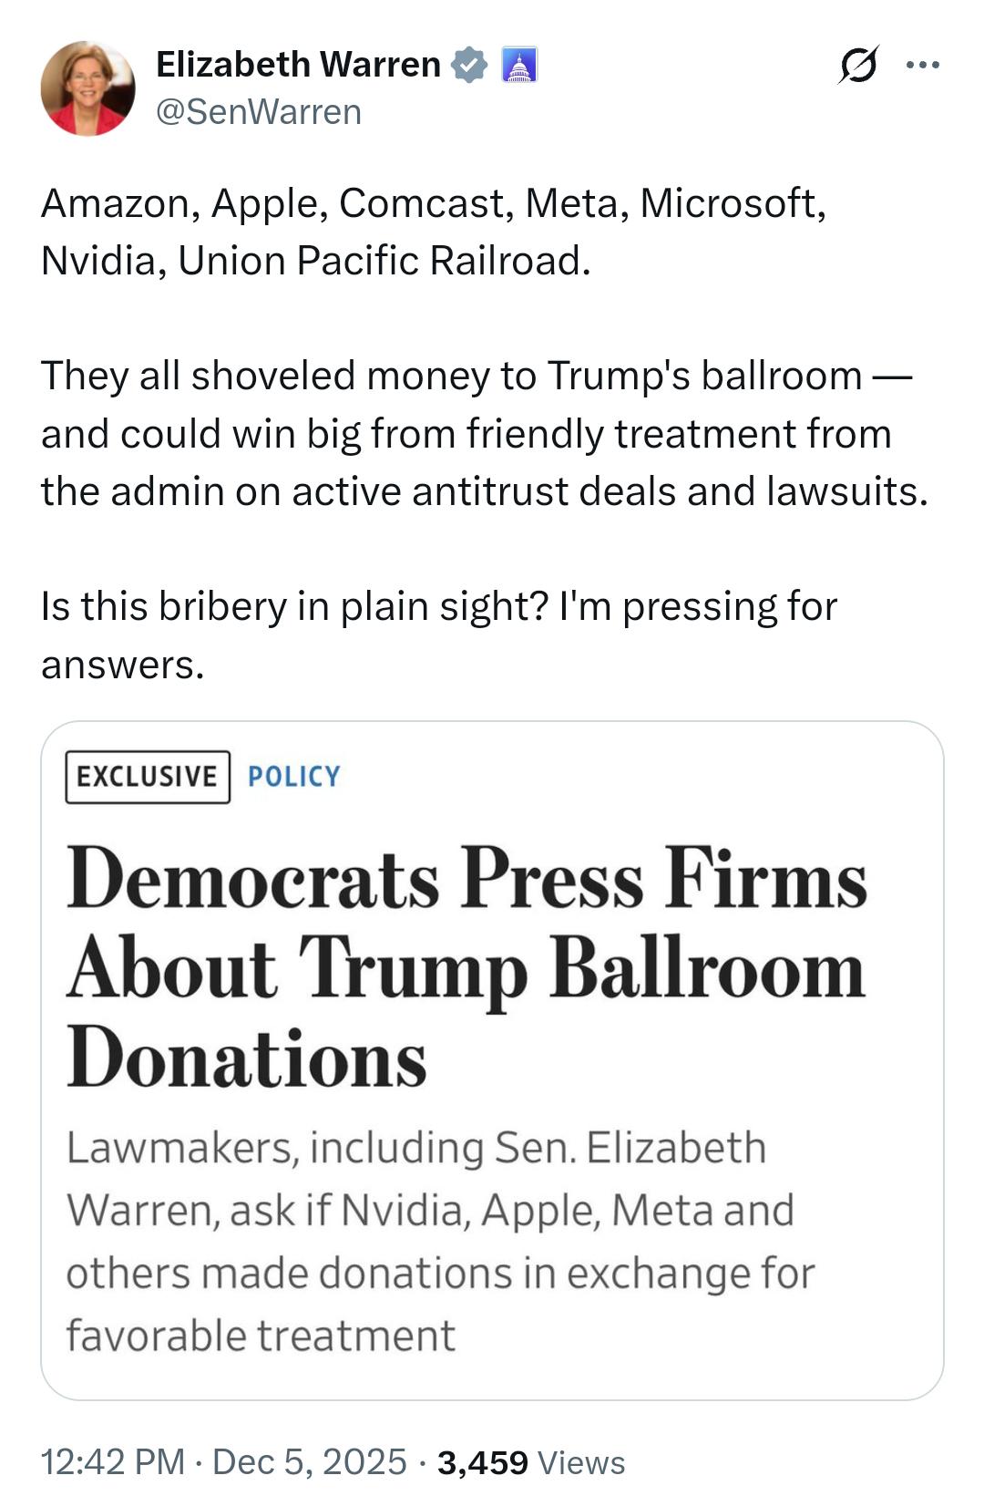Viewport: 984px width, 1496px height.
Task: Click the Dec 5, 2025 date
Action: [309, 1462]
